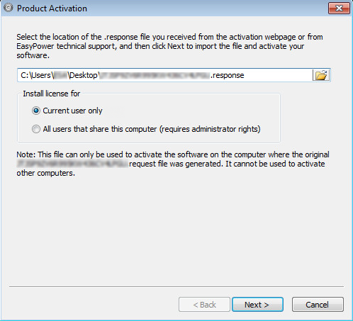Proceed with the Next > button
Image resolution: width=353 pixels, height=321 pixels.
pos(257,305)
